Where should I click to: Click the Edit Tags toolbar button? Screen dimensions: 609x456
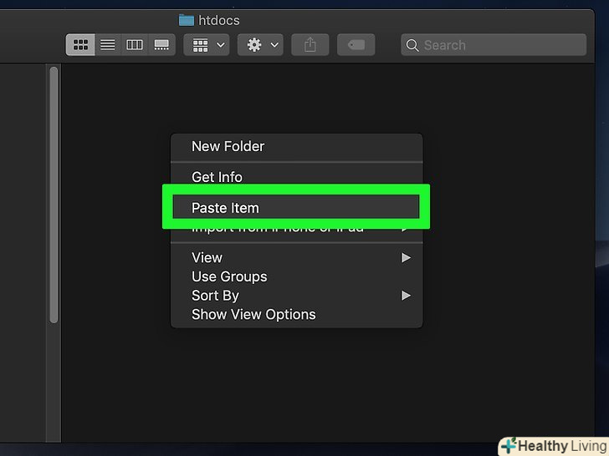(356, 45)
